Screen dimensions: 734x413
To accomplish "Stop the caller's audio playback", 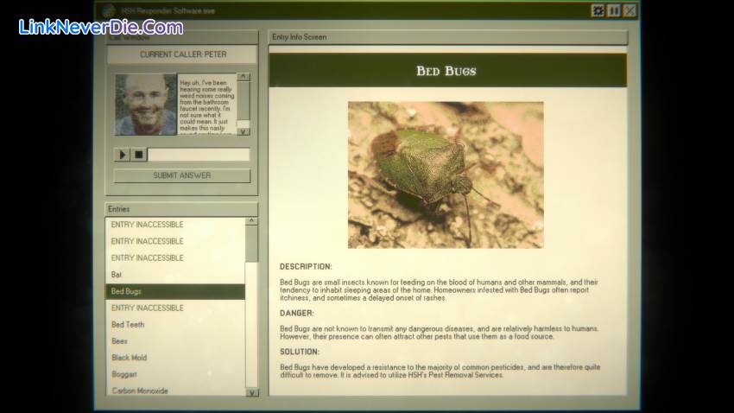I will click(x=138, y=155).
